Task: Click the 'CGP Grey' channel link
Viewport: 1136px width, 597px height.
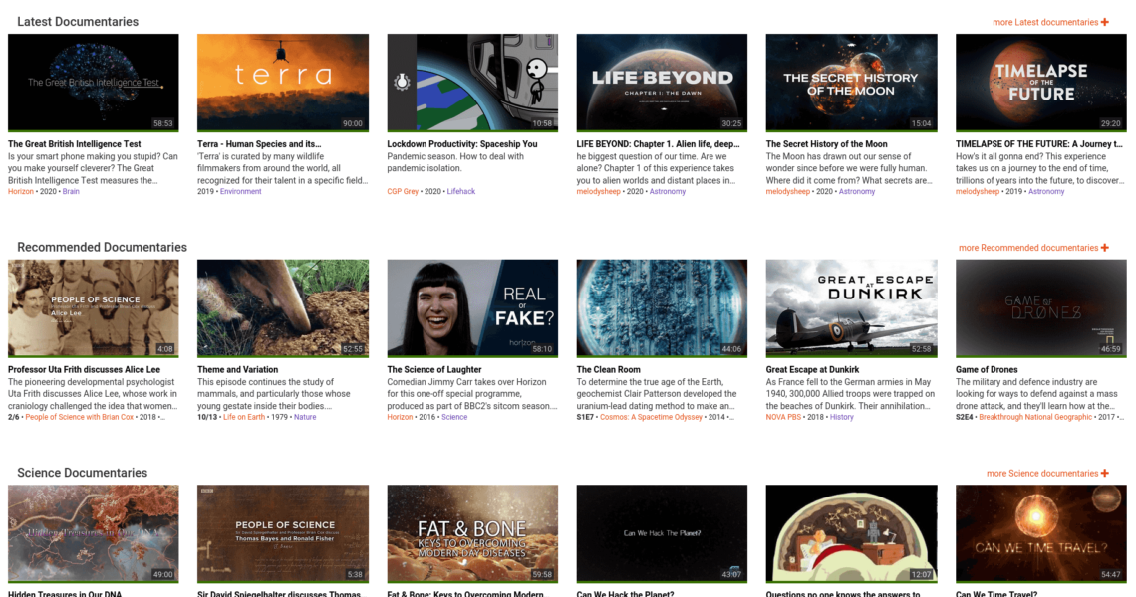Action: tap(403, 191)
